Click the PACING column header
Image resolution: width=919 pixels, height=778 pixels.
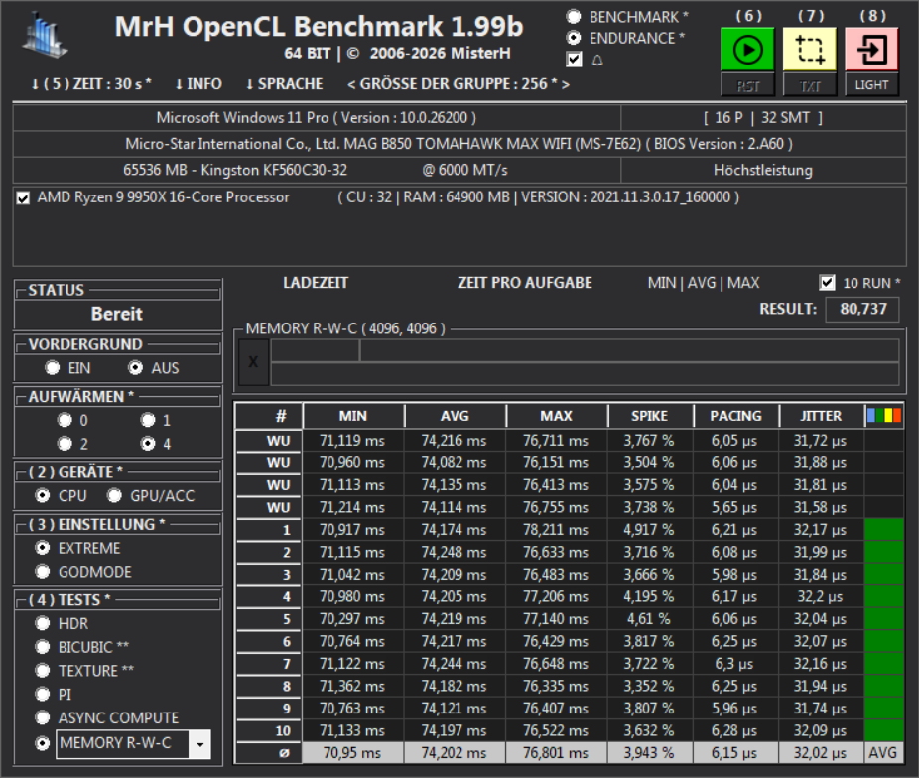coord(736,416)
